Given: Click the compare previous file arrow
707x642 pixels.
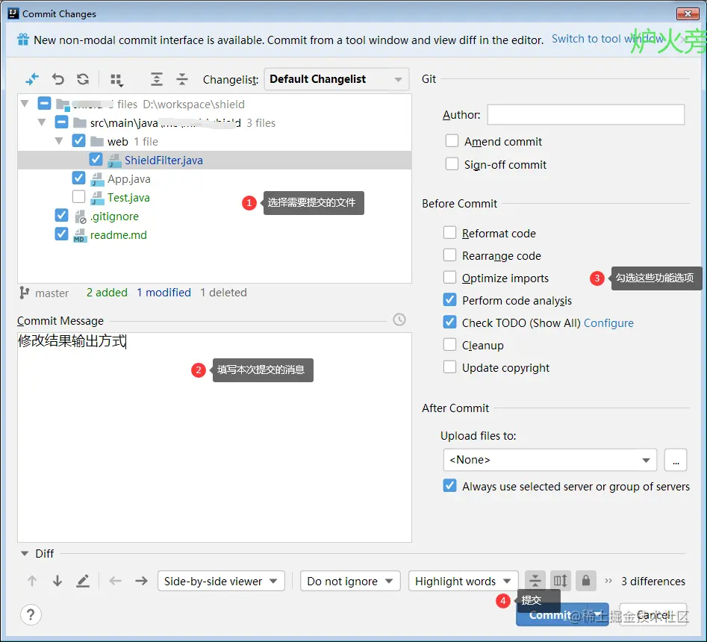Looking at the screenshot, I should coord(116,581).
